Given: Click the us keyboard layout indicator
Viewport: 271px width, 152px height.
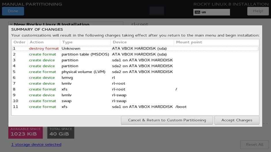Looking at the screenshot, I should click(x=212, y=12).
